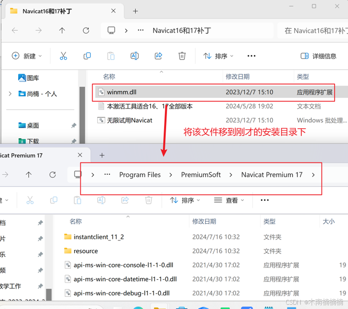Viewport: 348px width, 309px height.
Task: Open 排序 sort menu in Navicat16和17补丁 window
Action: click(218, 56)
